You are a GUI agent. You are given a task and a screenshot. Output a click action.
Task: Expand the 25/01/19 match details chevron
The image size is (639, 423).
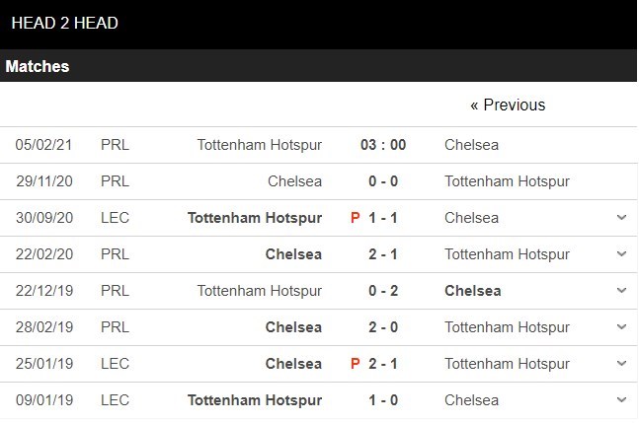(x=621, y=364)
